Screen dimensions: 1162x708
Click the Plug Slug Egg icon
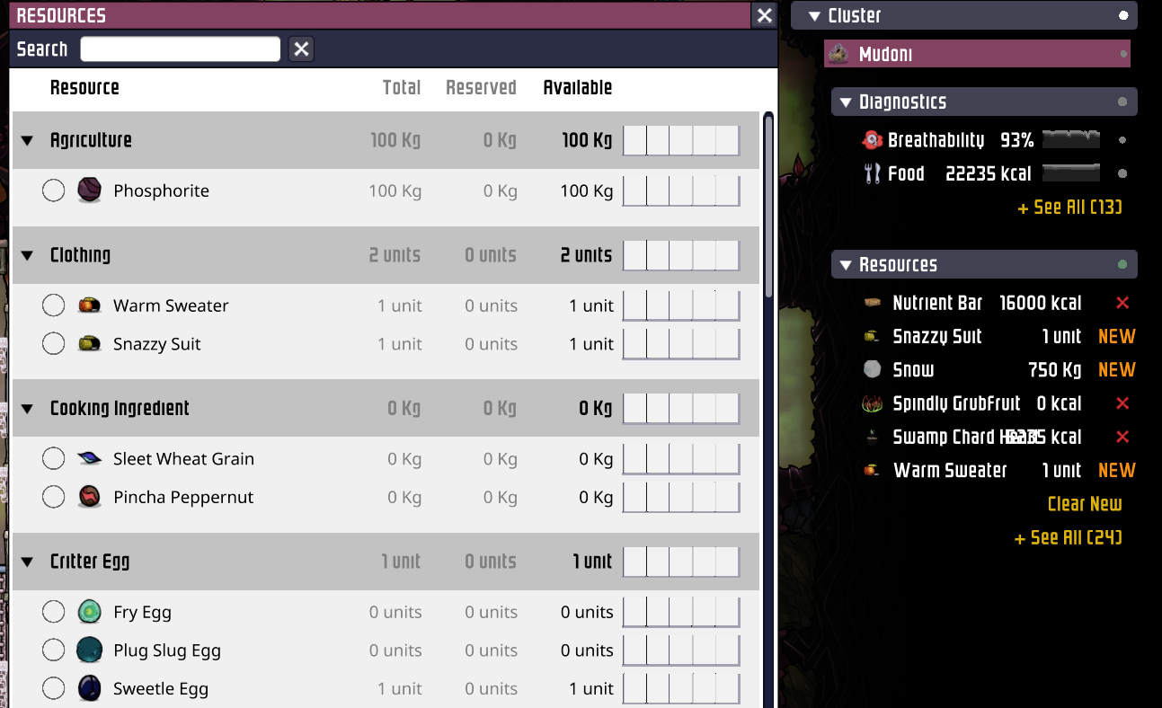89,650
